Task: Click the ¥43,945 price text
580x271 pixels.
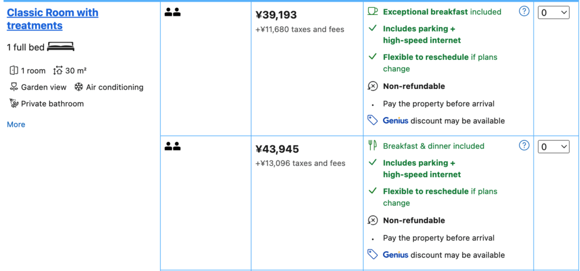Action: pos(277,149)
